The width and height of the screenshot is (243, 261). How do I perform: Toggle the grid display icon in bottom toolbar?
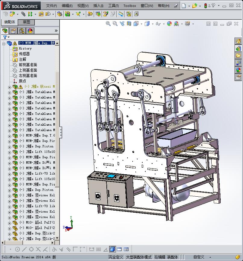(98, 249)
